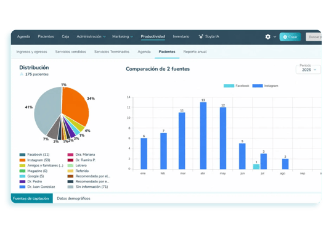Image resolution: width=334 pixels, height=236 pixels.
Task: Click the dark grey 7% pie slice
Action: [53, 132]
